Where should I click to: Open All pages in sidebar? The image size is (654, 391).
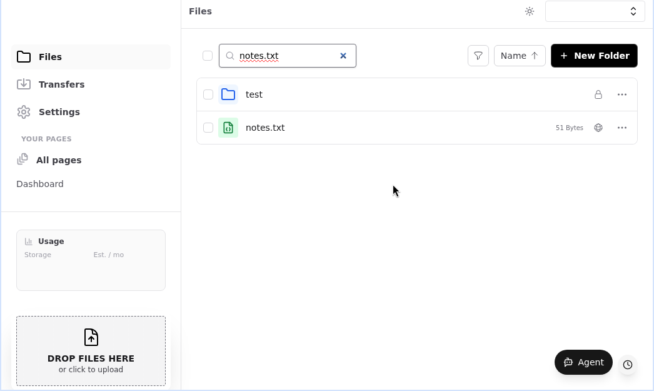click(58, 160)
